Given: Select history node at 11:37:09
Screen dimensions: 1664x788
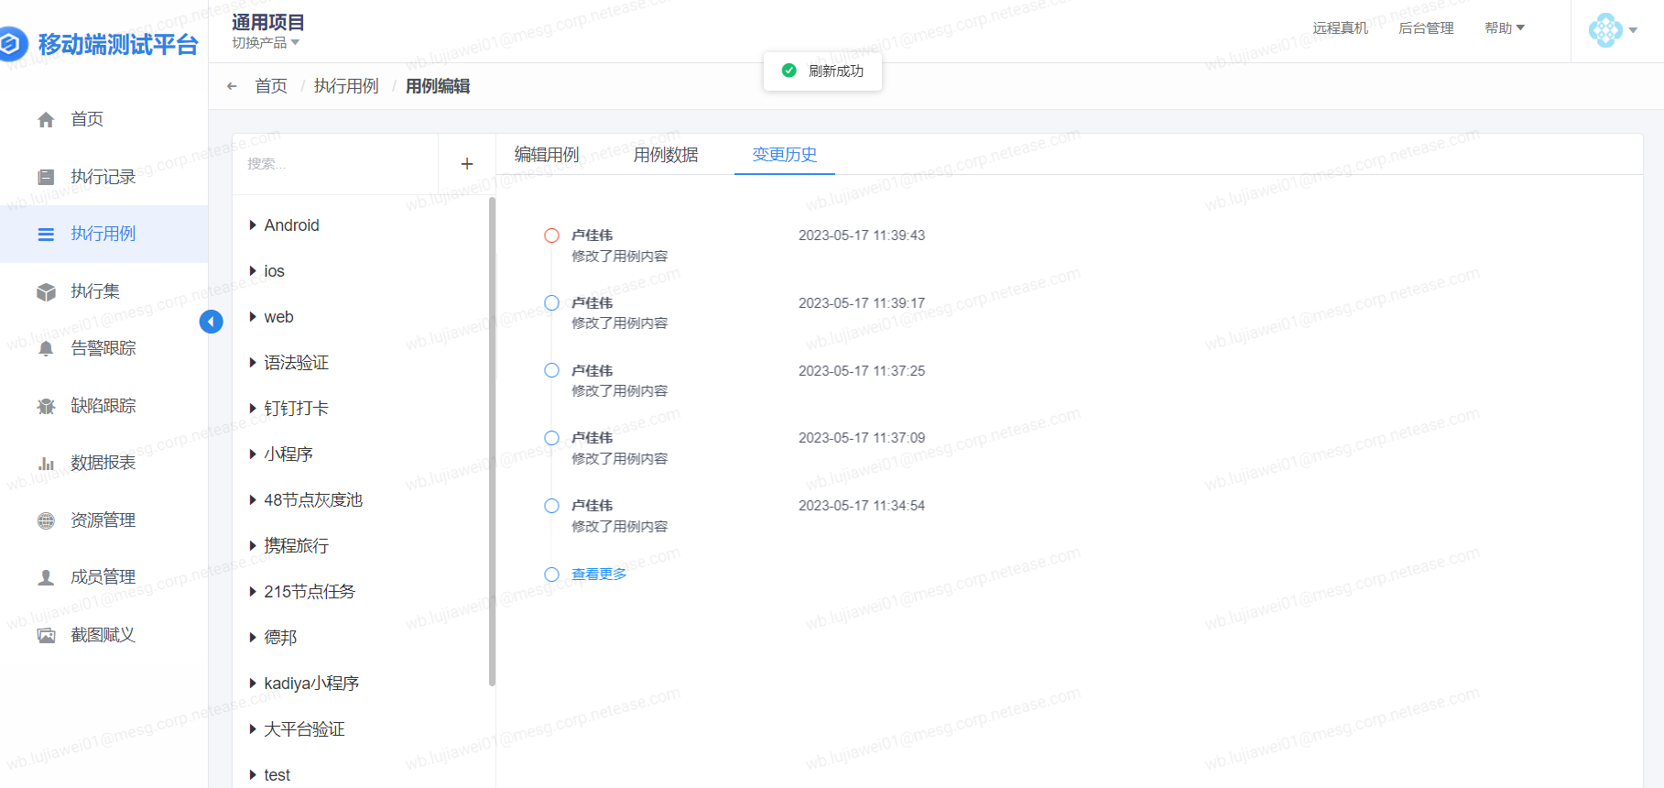Looking at the screenshot, I should click(x=551, y=438).
